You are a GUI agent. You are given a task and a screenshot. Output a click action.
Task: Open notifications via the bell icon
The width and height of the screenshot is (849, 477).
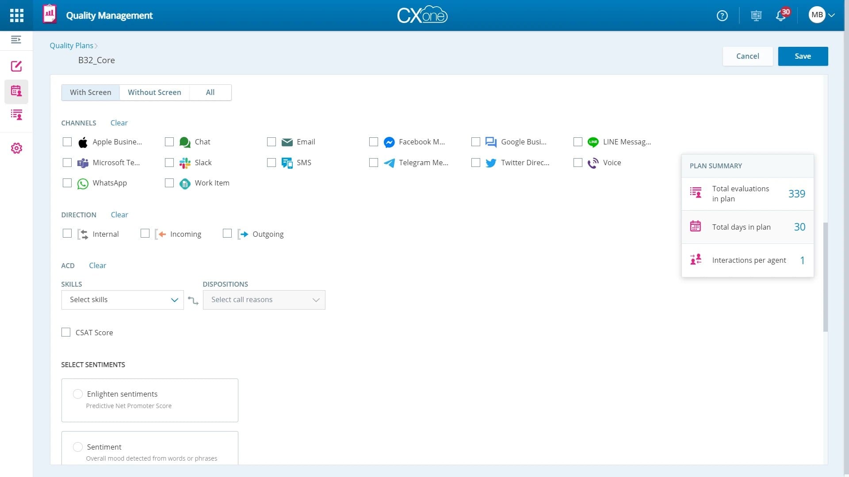pos(782,15)
